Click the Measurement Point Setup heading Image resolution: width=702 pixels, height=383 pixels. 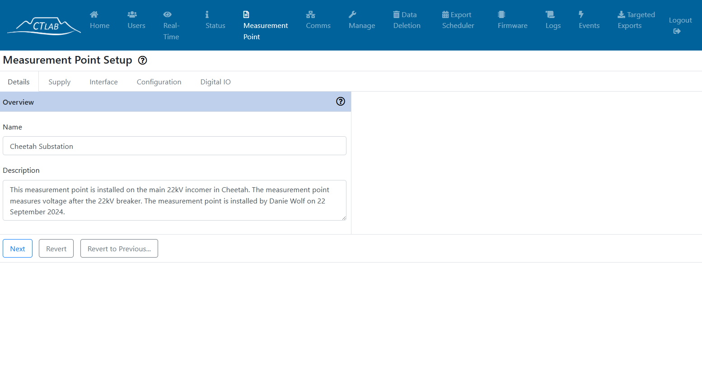click(68, 60)
